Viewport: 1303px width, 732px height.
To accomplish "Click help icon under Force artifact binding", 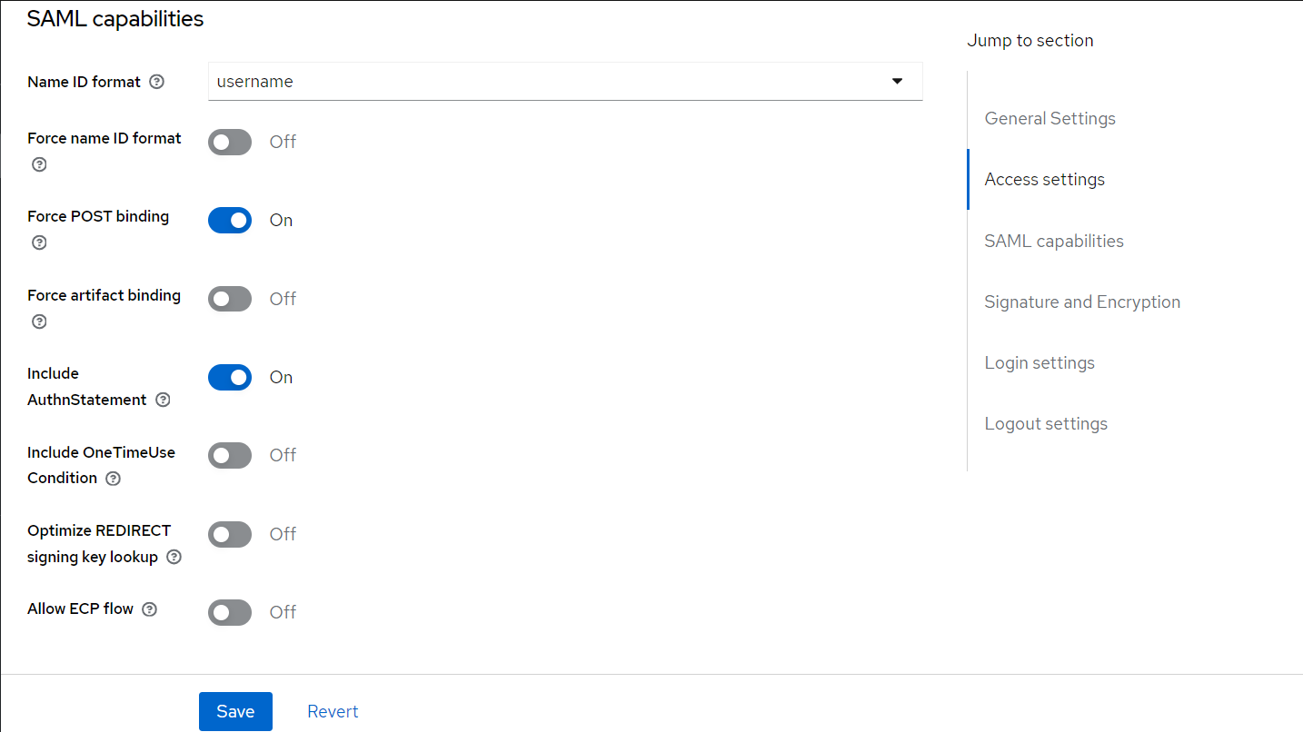I will [x=39, y=321].
